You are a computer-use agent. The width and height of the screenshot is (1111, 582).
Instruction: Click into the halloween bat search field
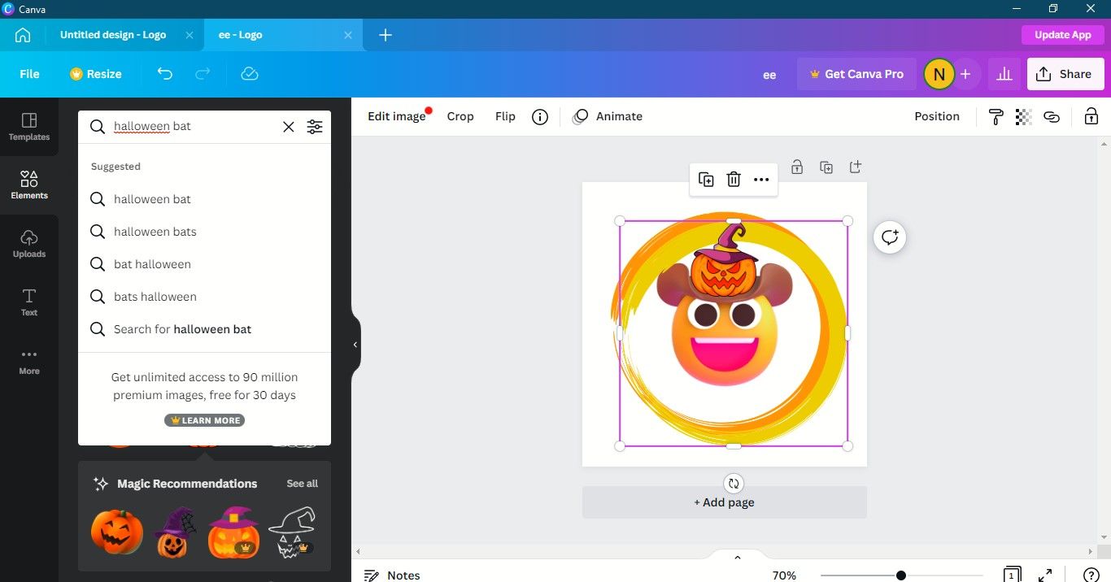(x=194, y=127)
